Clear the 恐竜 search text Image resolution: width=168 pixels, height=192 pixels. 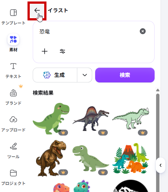[x=143, y=31]
